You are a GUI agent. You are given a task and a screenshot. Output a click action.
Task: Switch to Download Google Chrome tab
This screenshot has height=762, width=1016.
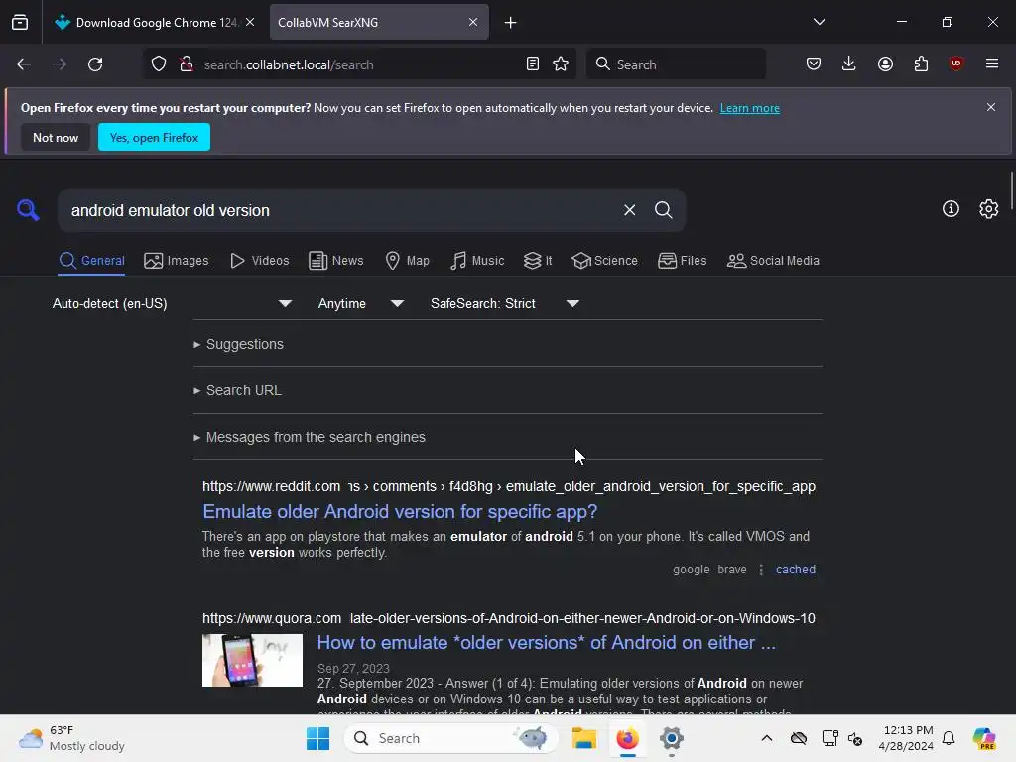point(154,22)
